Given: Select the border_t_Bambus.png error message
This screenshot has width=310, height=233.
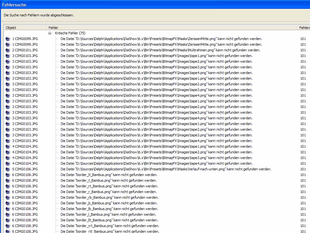Looking at the screenshot, I should pyautogui.click(x=108, y=180).
